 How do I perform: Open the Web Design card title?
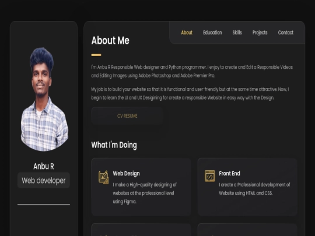pos(126,174)
